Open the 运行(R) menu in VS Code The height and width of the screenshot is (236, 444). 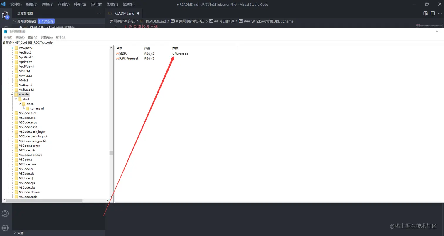coord(96,4)
